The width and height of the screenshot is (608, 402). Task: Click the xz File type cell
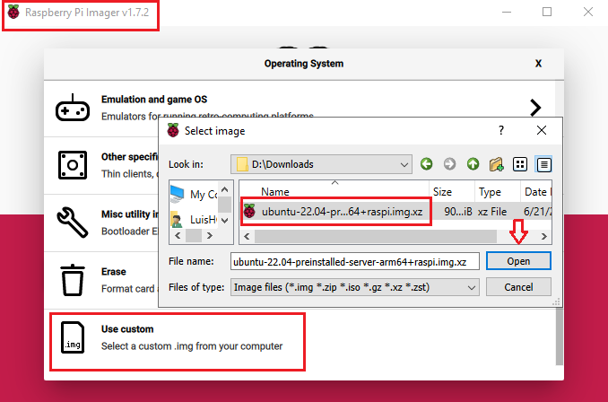pos(492,212)
